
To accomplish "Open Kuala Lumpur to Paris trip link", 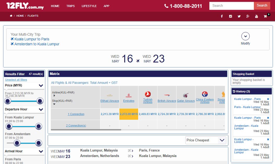I will (x=32, y=39).
